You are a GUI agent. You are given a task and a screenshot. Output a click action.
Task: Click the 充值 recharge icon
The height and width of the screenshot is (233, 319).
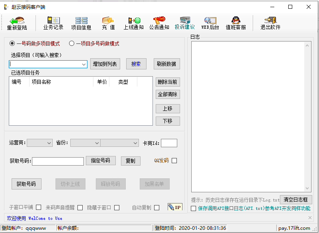point(108,24)
